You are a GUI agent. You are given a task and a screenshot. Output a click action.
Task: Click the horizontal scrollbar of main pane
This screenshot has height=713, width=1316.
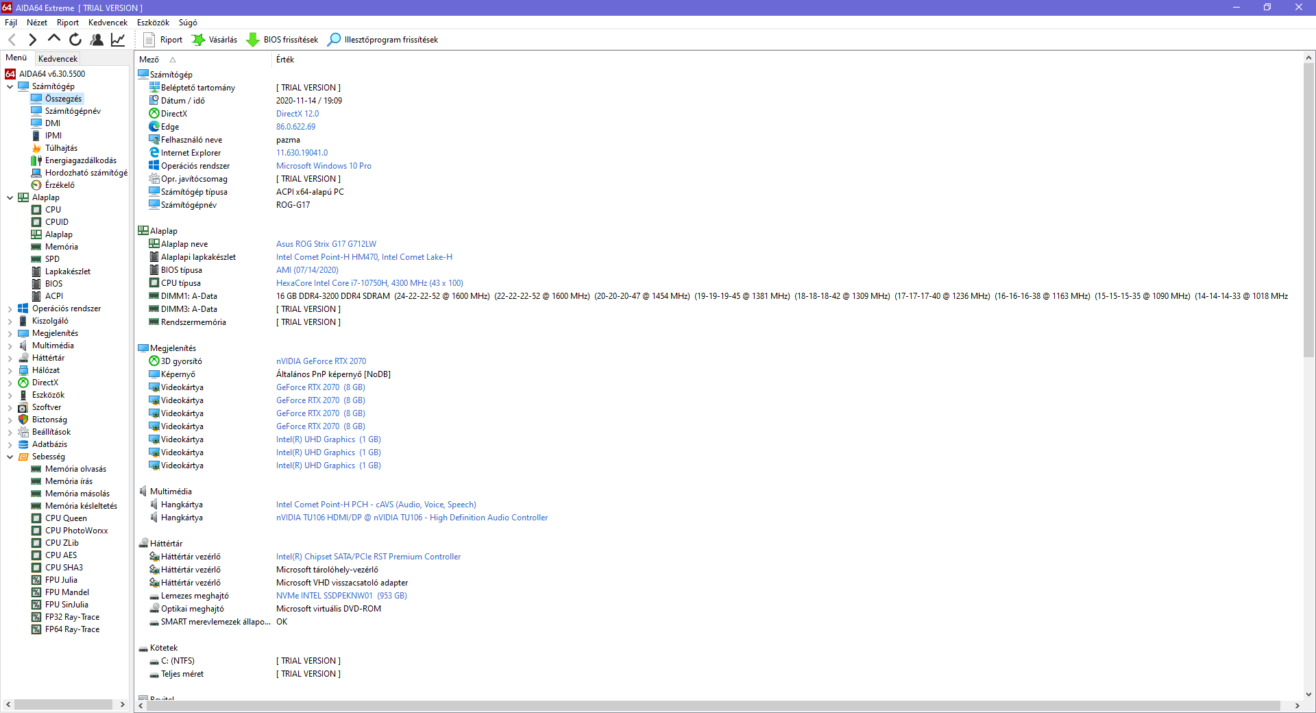point(713,705)
